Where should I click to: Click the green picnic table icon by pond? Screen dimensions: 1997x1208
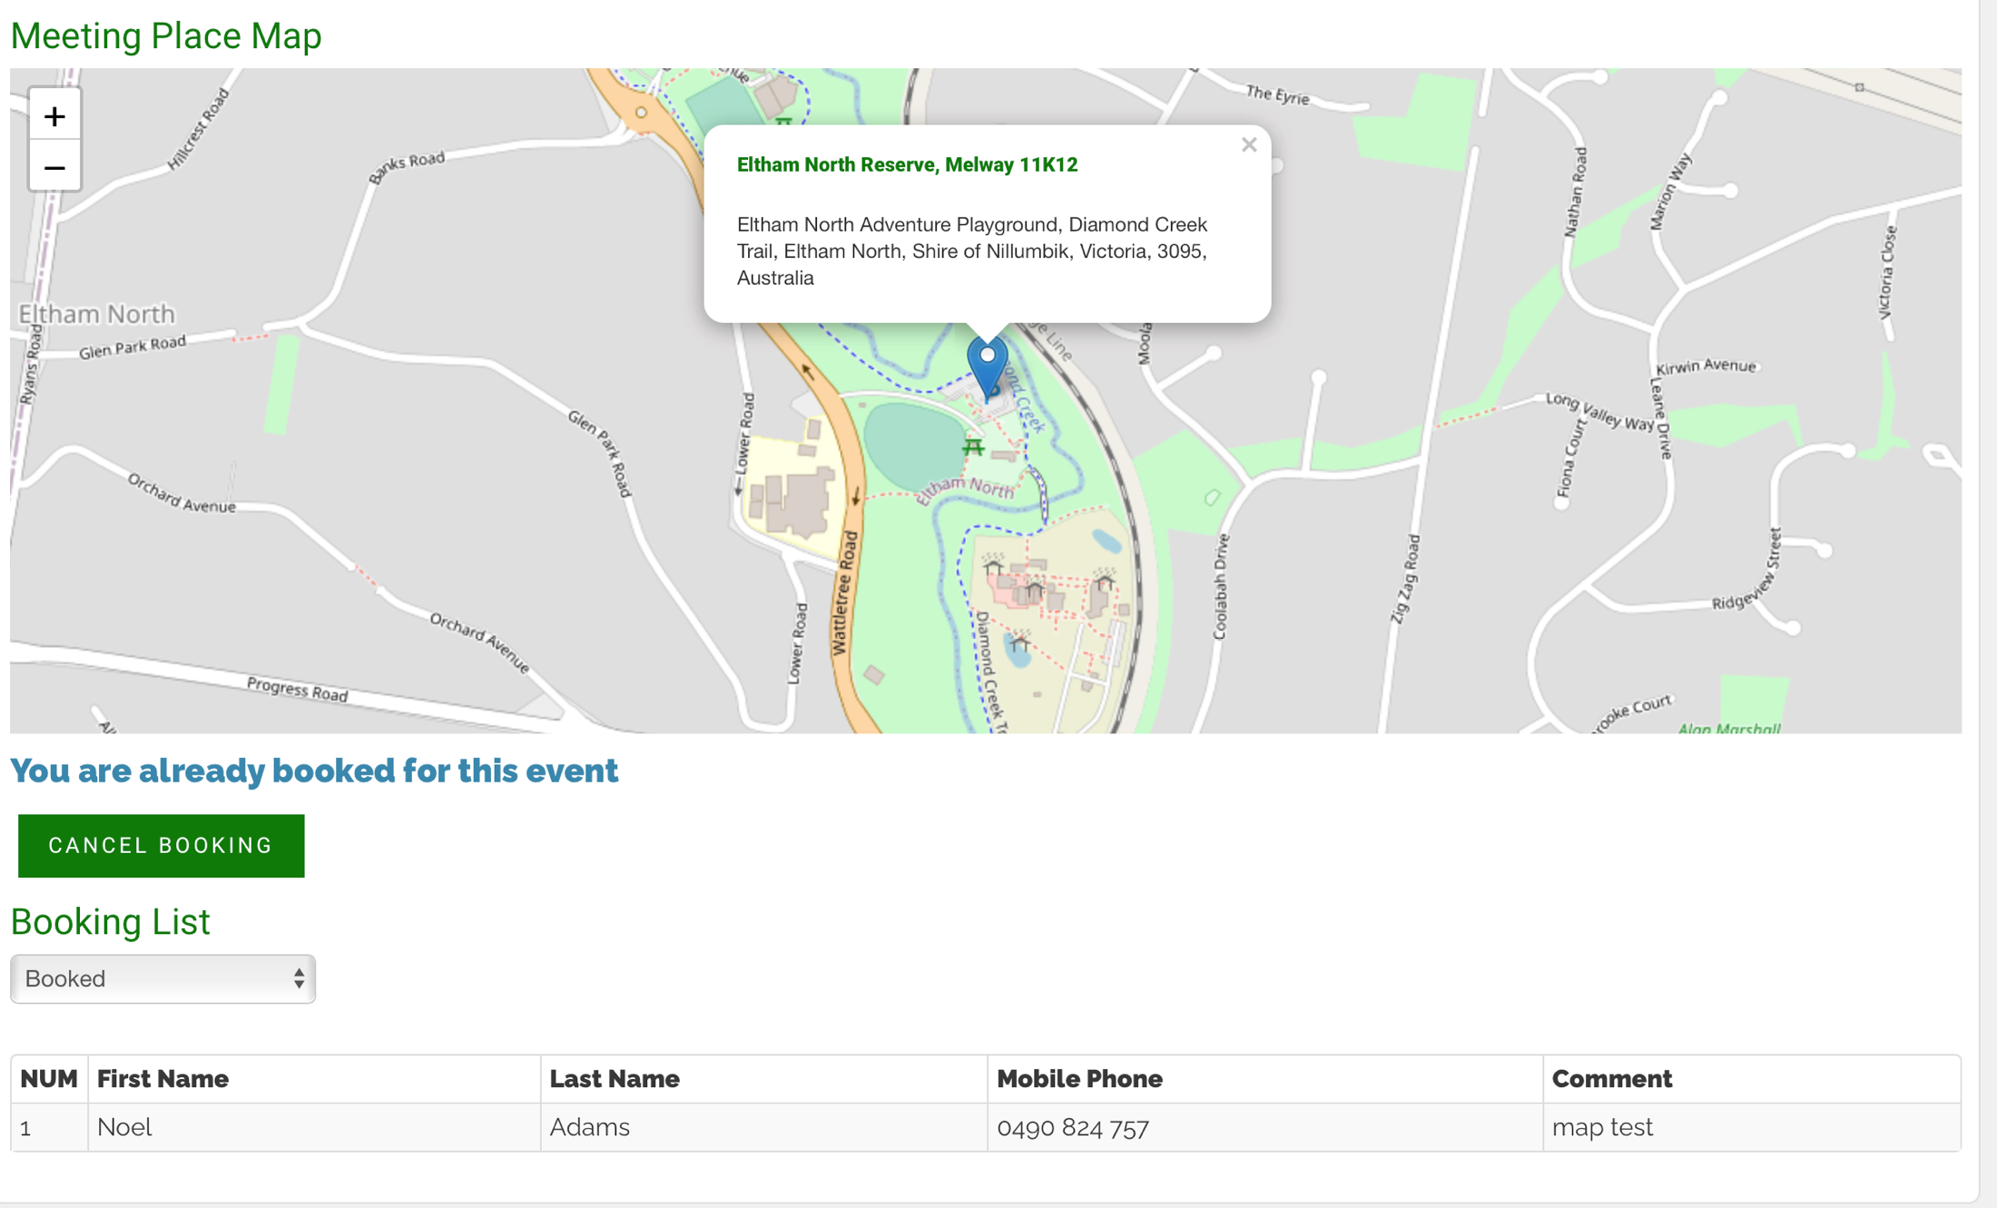pos(973,447)
